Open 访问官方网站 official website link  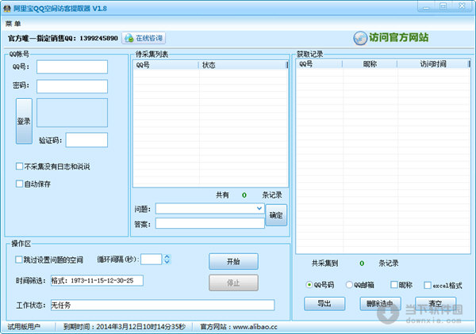(392, 37)
